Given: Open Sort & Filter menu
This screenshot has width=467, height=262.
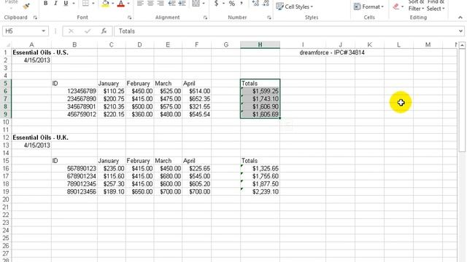Looking at the screenshot, I should coord(416,5).
